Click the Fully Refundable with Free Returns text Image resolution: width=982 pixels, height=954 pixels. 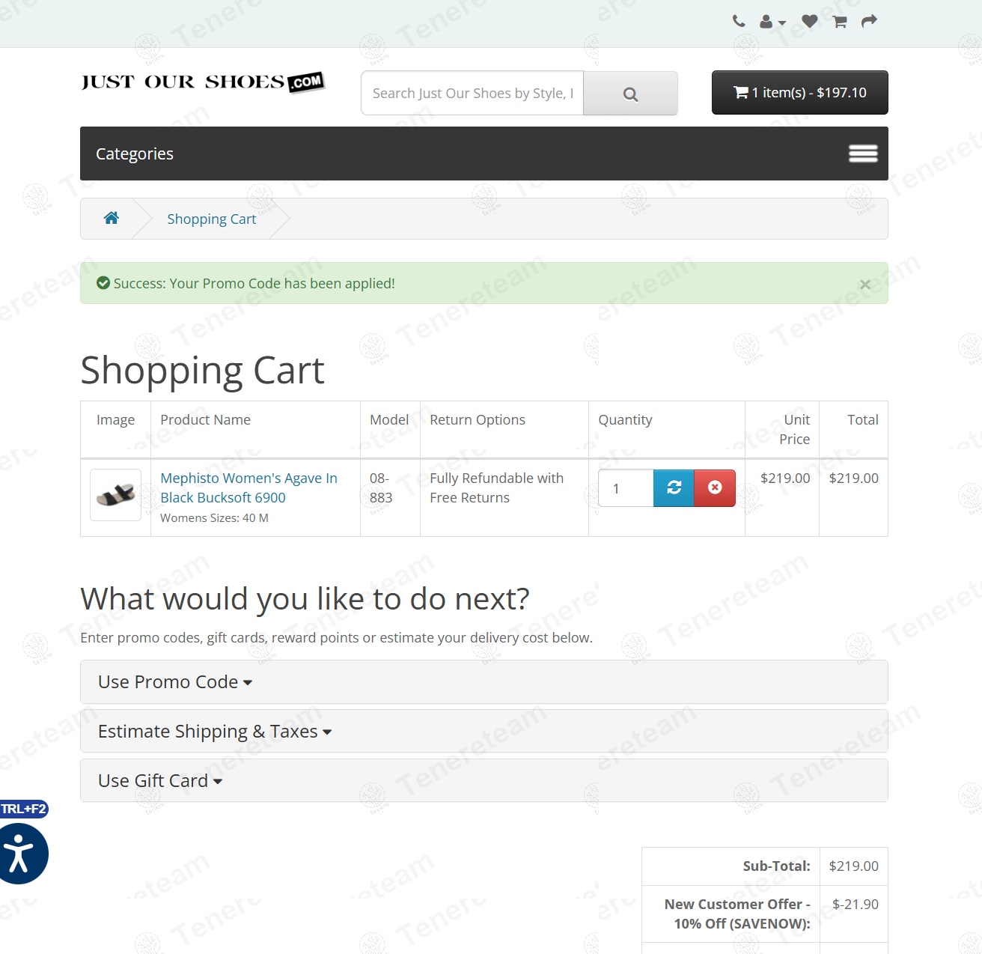[x=496, y=487]
